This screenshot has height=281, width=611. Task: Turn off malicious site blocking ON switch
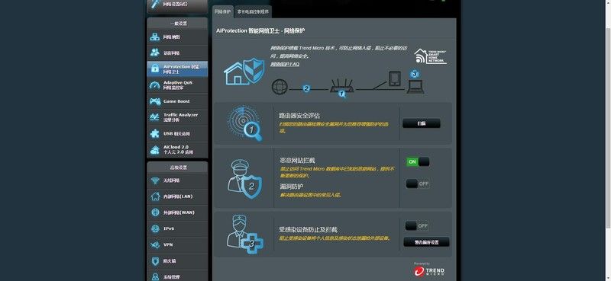[418, 161]
